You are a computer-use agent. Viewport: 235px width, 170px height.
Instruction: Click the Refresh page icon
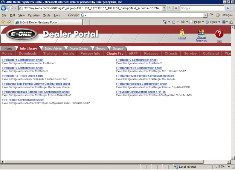point(170,8)
